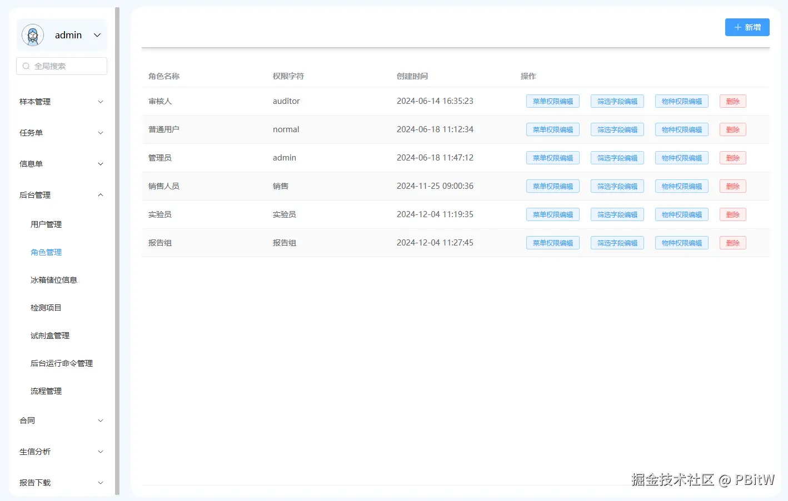Click 物种权限编辑 for 普通用户 row
788x501 pixels.
tap(682, 129)
